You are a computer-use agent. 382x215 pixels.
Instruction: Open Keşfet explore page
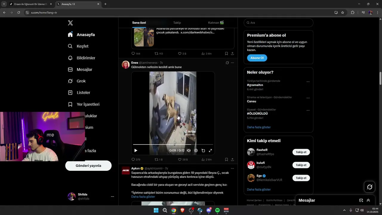coord(78,46)
